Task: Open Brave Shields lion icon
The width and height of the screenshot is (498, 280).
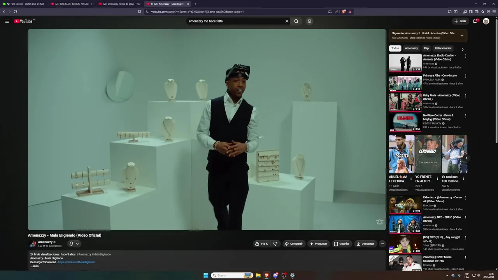Action: tap(344, 12)
